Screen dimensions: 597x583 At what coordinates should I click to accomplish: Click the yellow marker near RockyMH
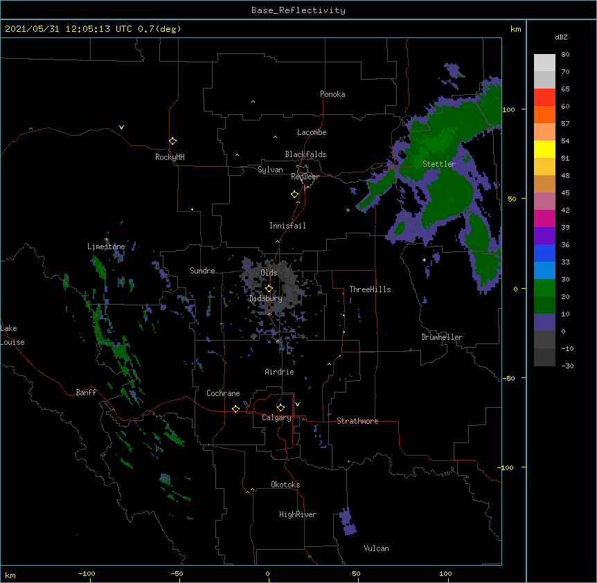pyautogui.click(x=172, y=141)
